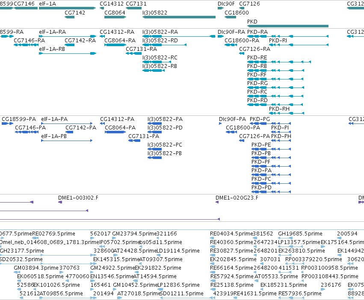This screenshot has height=300, width=364.
Task: Click protein CG7131-PA
Action: (144, 136)
